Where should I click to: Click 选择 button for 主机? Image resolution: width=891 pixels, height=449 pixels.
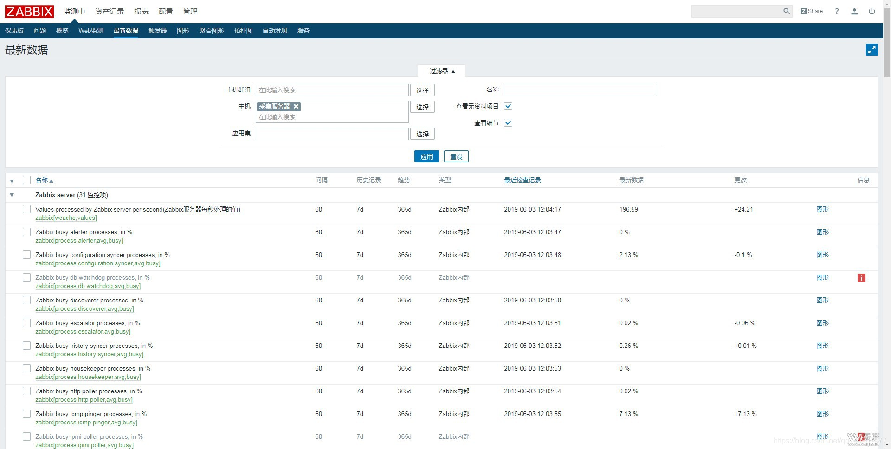click(x=422, y=107)
